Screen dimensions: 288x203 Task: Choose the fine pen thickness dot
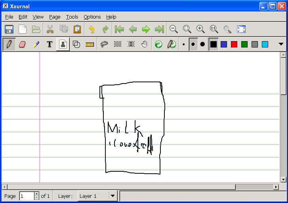click(183, 44)
